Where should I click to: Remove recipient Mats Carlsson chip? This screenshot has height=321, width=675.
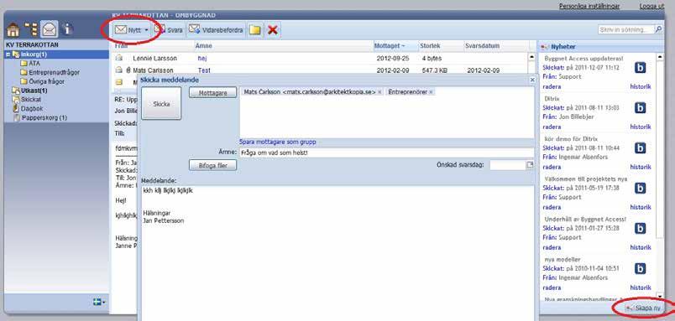[x=379, y=92]
